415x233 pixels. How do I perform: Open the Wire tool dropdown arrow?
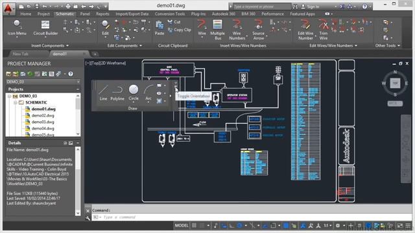coord(202,38)
